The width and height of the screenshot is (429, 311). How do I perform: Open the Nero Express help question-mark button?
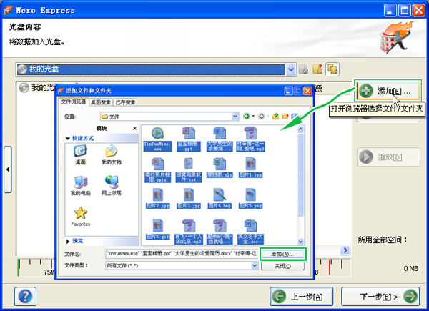click(x=25, y=296)
